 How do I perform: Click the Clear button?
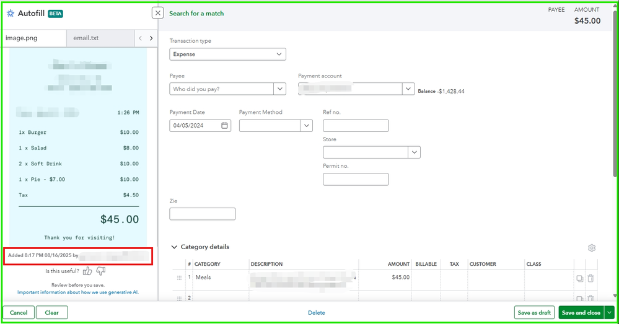point(51,313)
